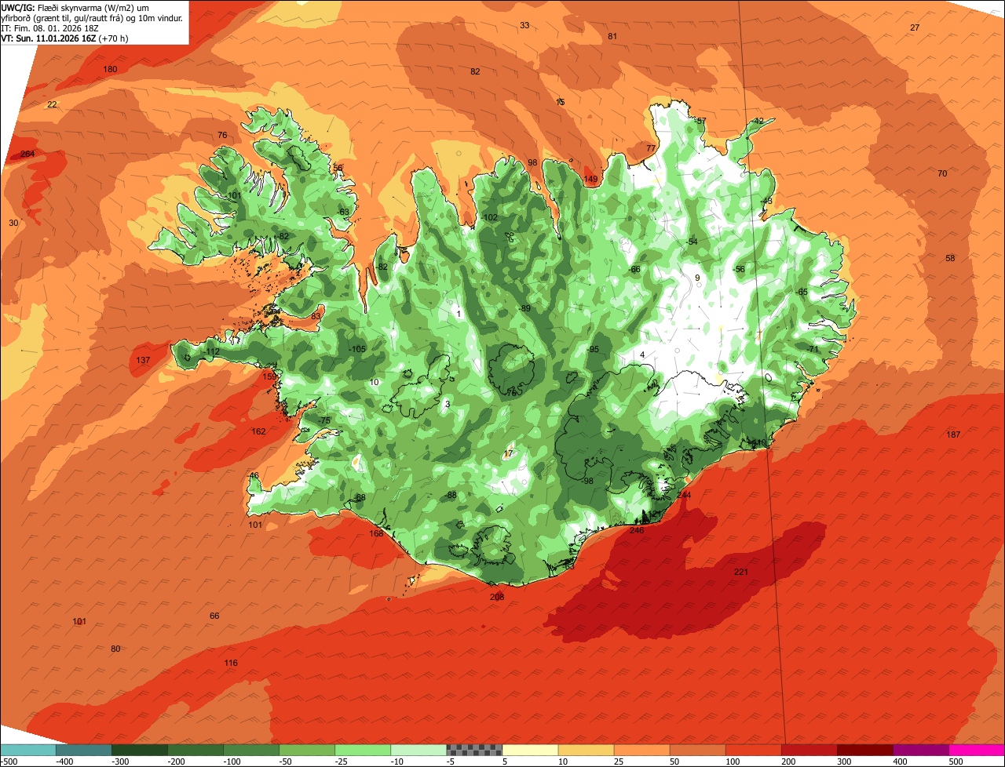This screenshot has height=767, width=1005.
Task: Click the value '77' near the northeast coast
Action: click(651, 149)
